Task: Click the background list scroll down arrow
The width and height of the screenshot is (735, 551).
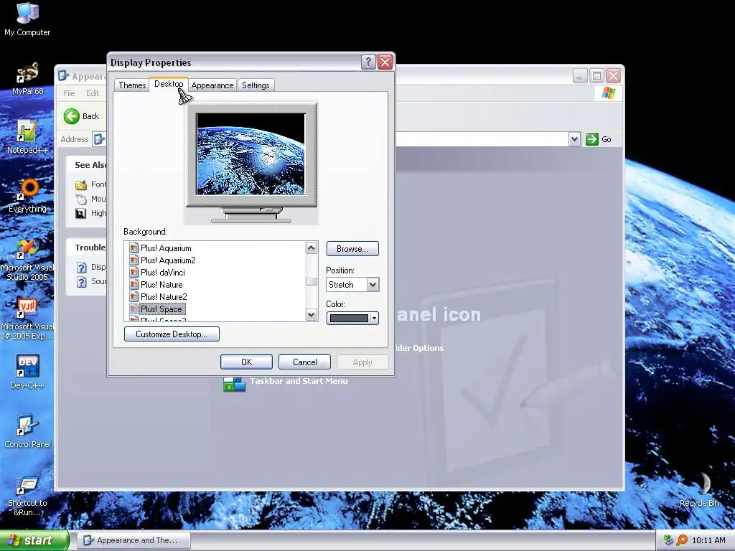Action: [x=312, y=314]
